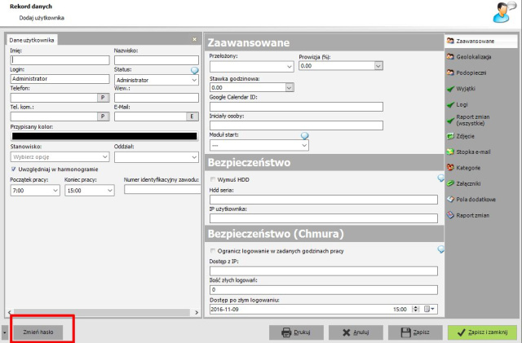
Task: Click the Dostęp z IP field
Action: tap(324, 270)
